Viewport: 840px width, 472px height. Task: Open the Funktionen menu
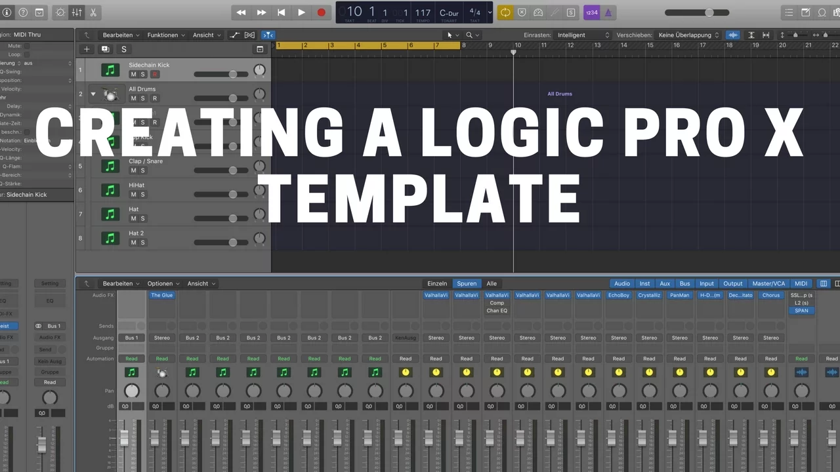pos(165,35)
